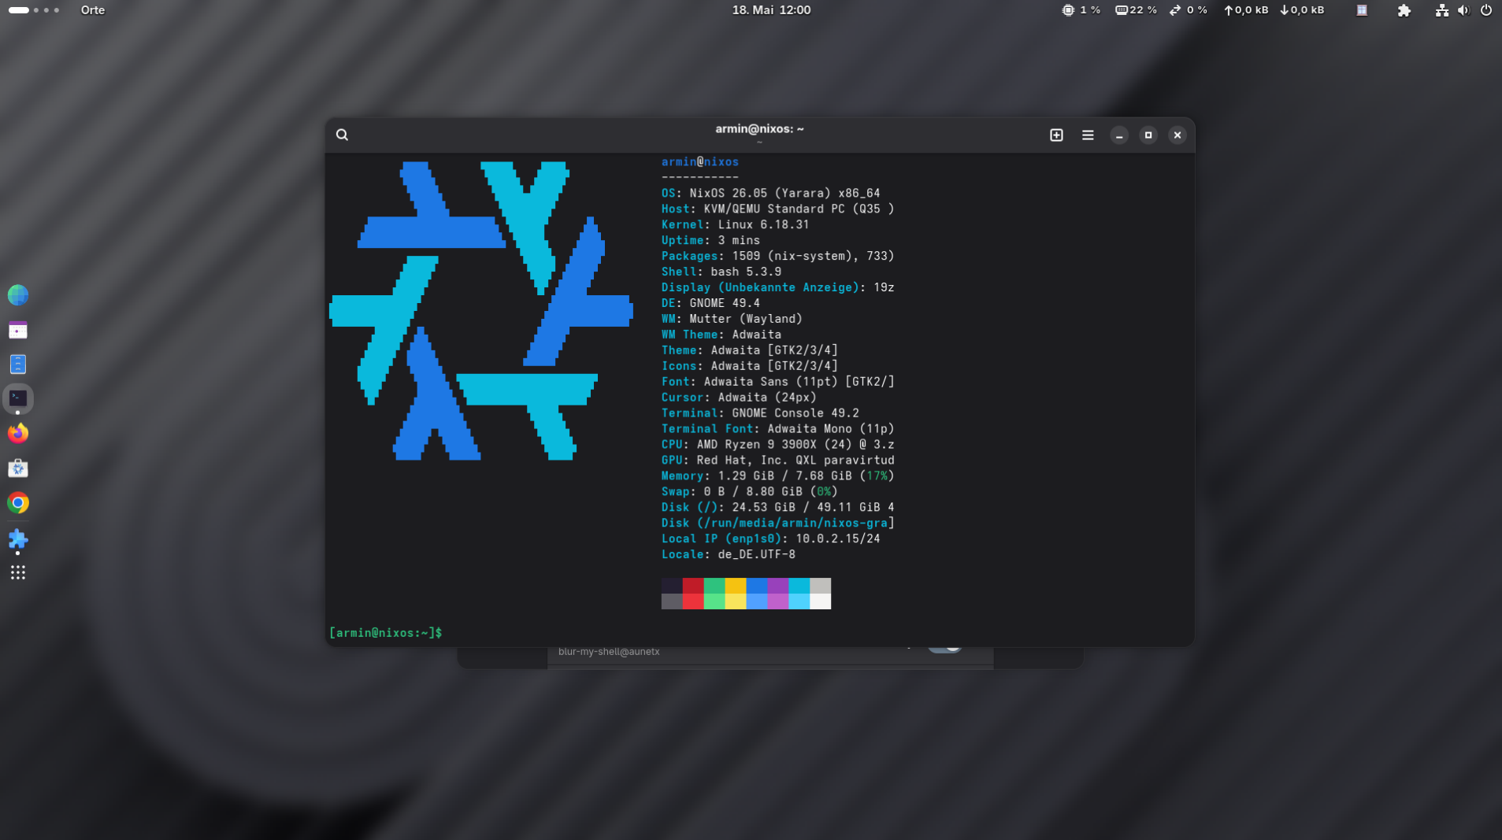Click the brighter green swatch in lower palette row
Image resolution: width=1502 pixels, height=840 pixels.
714,601
